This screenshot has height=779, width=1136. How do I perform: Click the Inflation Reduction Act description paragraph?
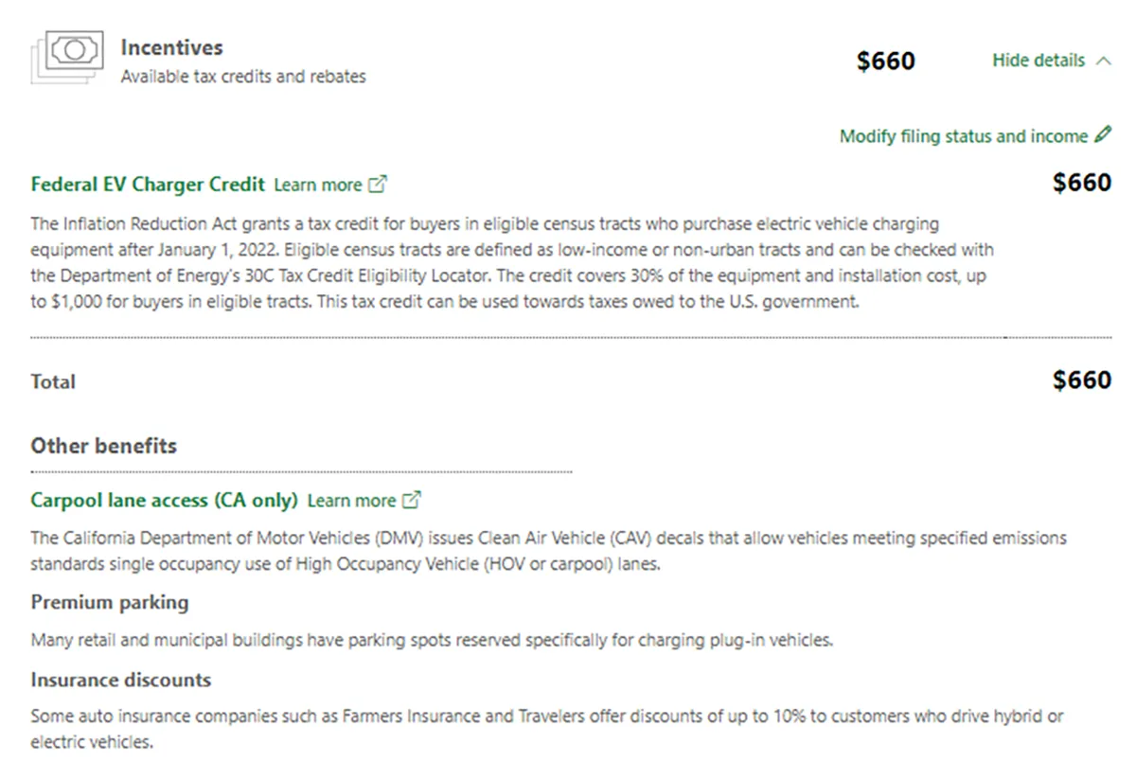pyautogui.click(x=512, y=264)
